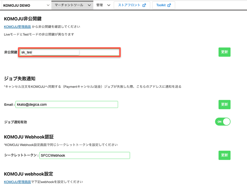
Task: Select the KOMOJU Webhook認証 heading text
Action: coord(29,137)
